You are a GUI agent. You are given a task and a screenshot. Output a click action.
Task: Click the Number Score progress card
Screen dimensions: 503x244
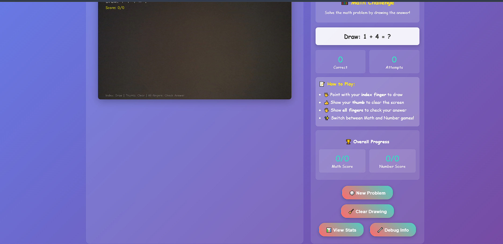point(392,161)
